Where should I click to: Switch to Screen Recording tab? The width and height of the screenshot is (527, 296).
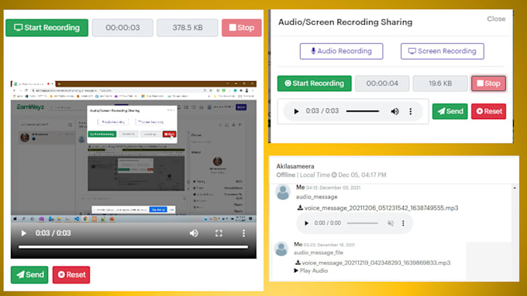click(443, 51)
